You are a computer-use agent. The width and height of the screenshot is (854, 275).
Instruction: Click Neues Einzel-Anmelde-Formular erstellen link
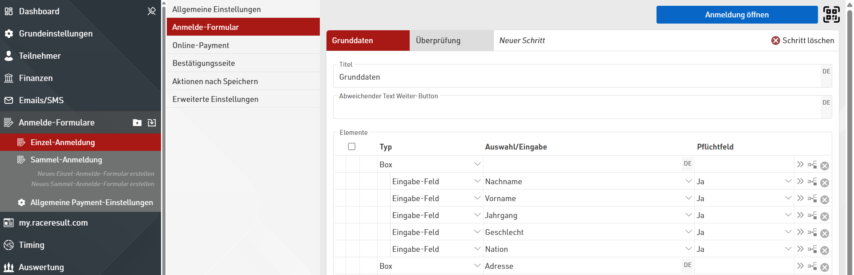click(96, 174)
